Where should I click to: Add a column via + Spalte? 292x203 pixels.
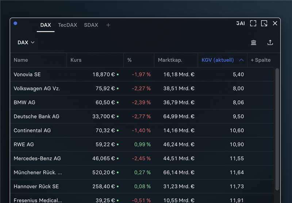coord(261,60)
